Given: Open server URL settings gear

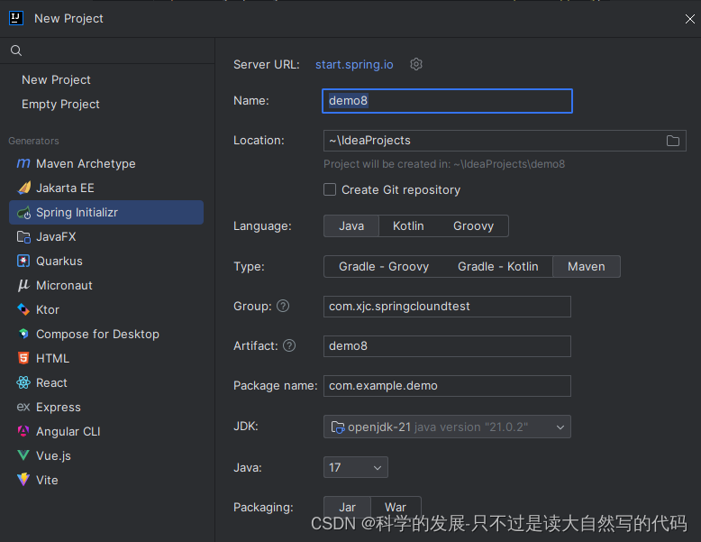Looking at the screenshot, I should pyautogui.click(x=416, y=64).
